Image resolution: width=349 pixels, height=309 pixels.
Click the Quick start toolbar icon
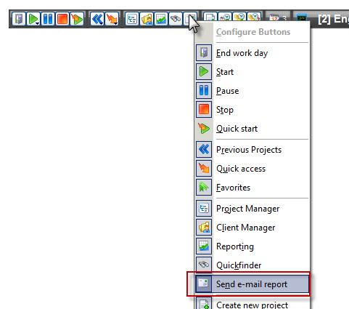(x=77, y=19)
